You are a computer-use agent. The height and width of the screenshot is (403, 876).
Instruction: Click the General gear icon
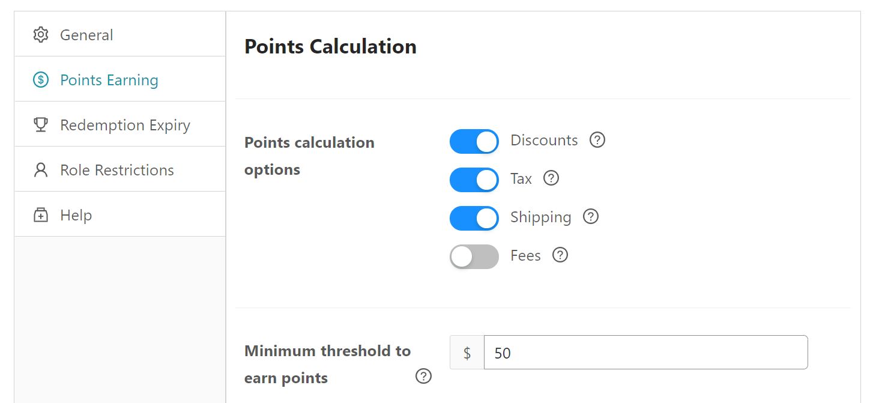41,35
